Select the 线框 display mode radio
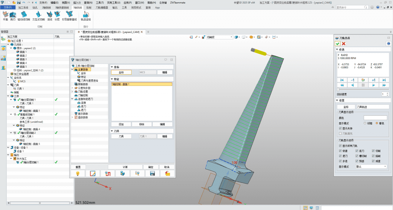The height and width of the screenshot is (210, 393). [x=365, y=123]
